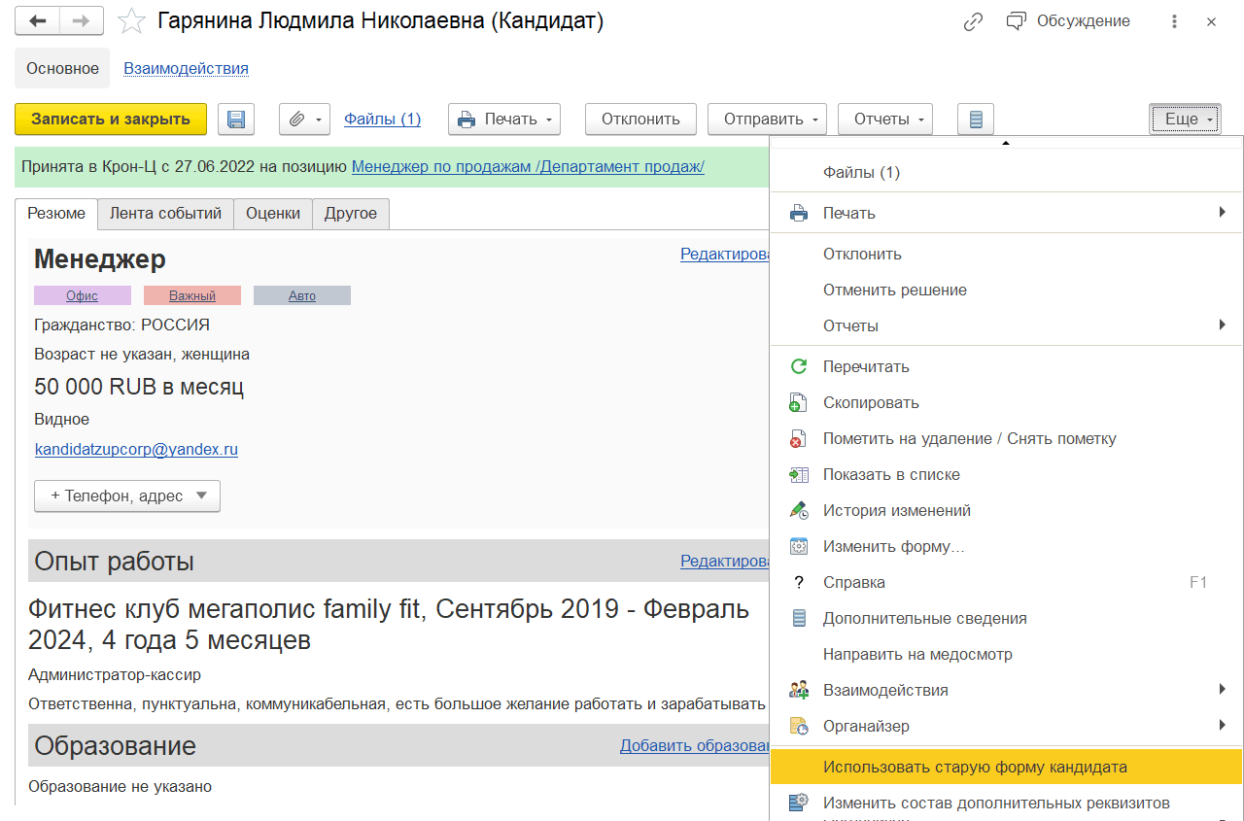Click the kandidatzupcorp@yandex.ru email address
This screenshot has height=821, width=1244.
click(136, 450)
